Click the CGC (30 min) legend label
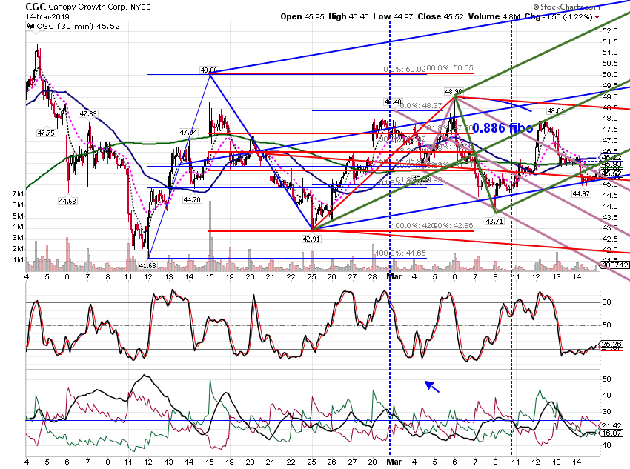 click(79, 27)
